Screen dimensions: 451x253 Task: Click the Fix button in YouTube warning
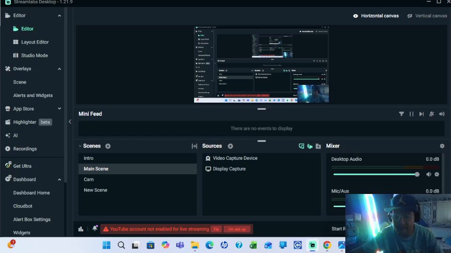click(216, 229)
